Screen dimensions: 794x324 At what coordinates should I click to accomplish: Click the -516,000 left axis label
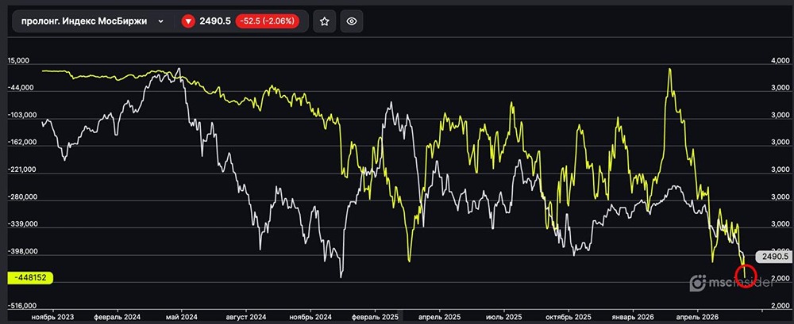pos(21,307)
